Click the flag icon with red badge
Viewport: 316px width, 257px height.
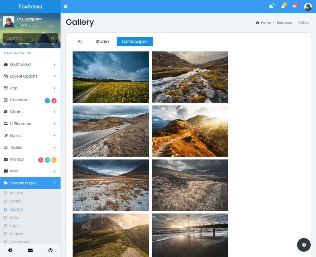click(x=294, y=6)
